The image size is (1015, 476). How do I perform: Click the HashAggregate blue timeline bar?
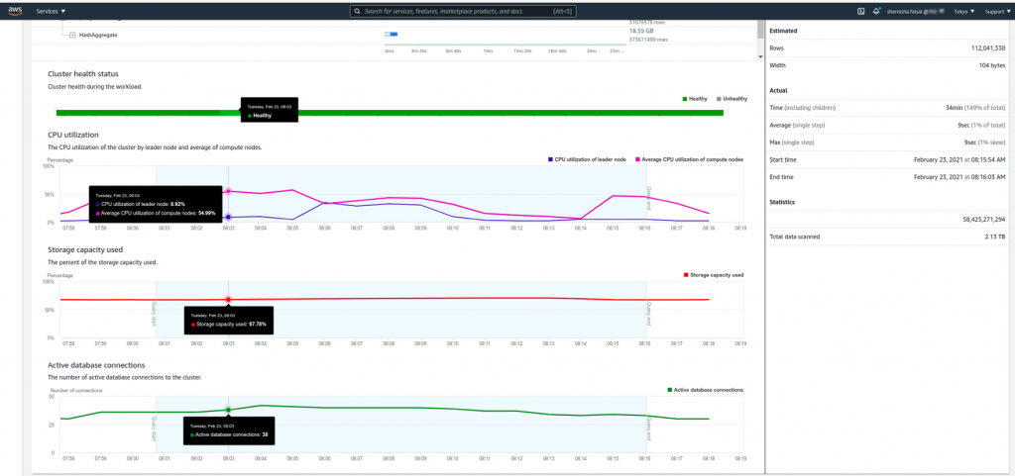[x=391, y=34]
